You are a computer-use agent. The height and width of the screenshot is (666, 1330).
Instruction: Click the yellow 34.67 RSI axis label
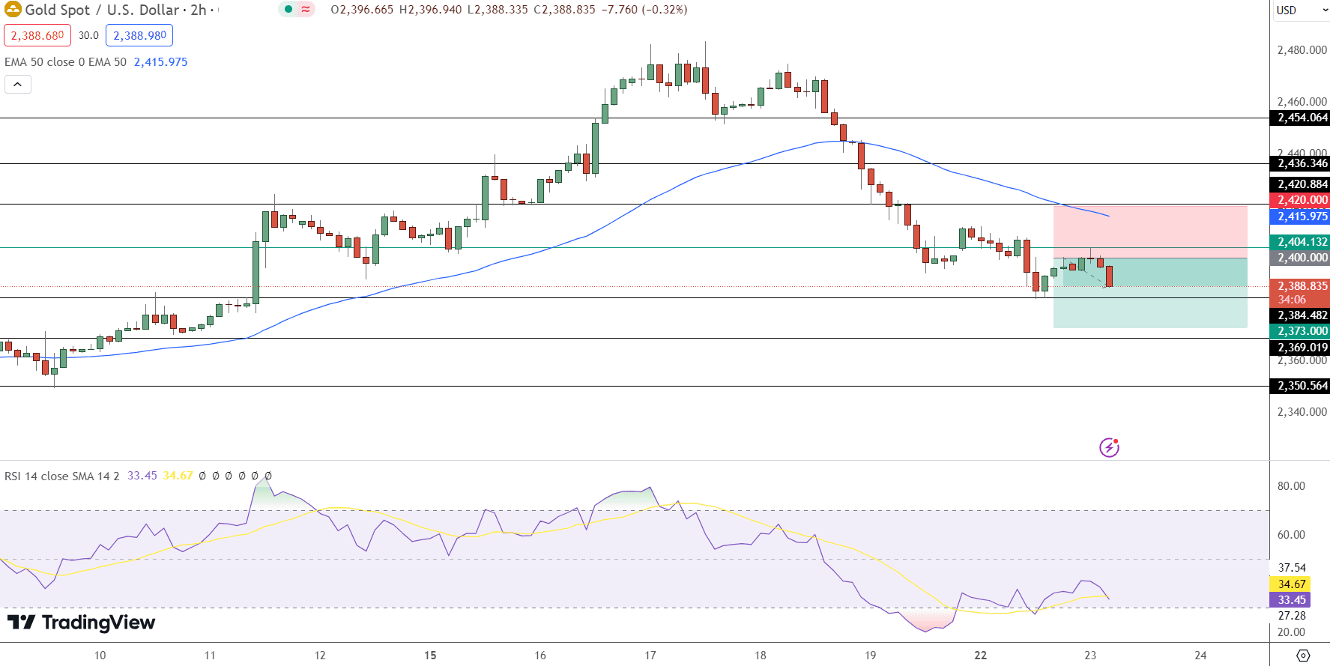click(1290, 584)
